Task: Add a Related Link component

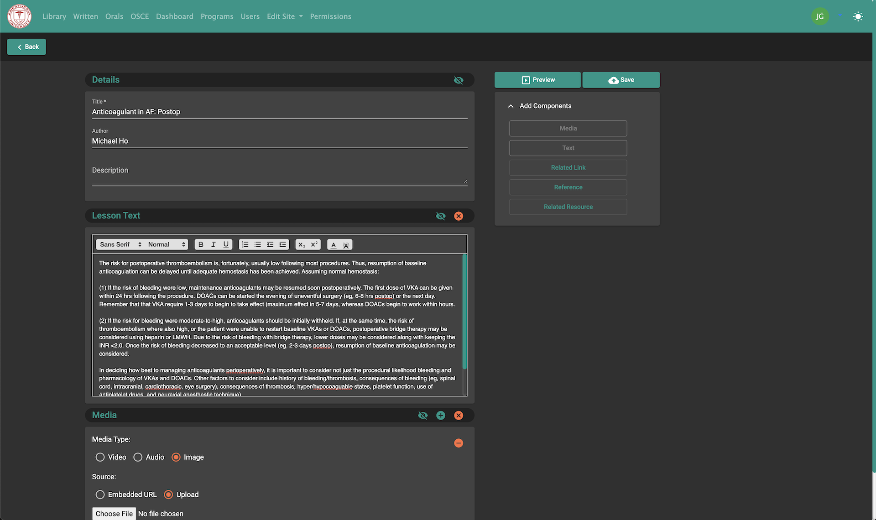Action: (568, 167)
